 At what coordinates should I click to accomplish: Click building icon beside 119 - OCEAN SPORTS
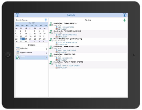coord(57,27)
